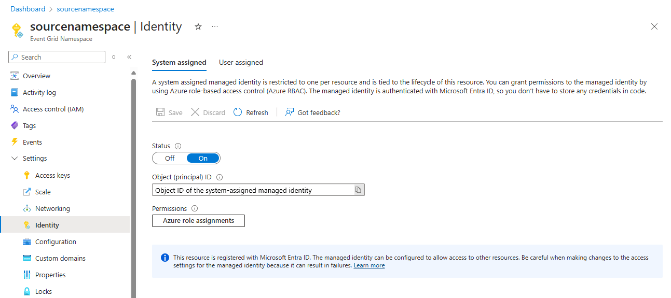Click the Custom domains icon
The width and height of the screenshot is (671, 298).
tap(27, 258)
